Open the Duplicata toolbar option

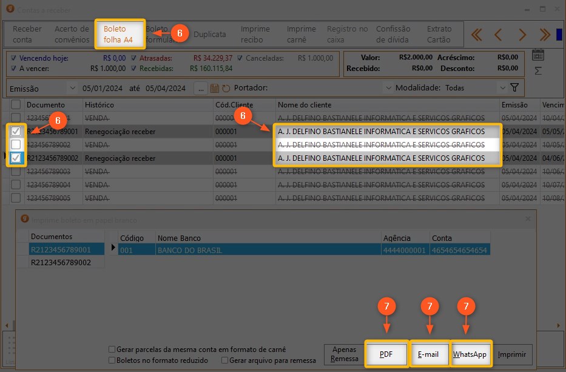pos(209,35)
